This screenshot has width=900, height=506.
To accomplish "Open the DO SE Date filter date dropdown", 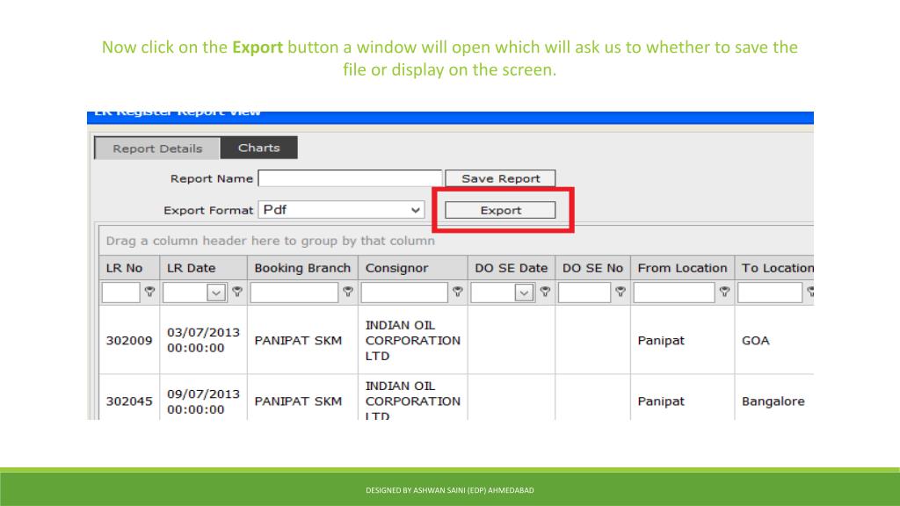I will pos(524,291).
